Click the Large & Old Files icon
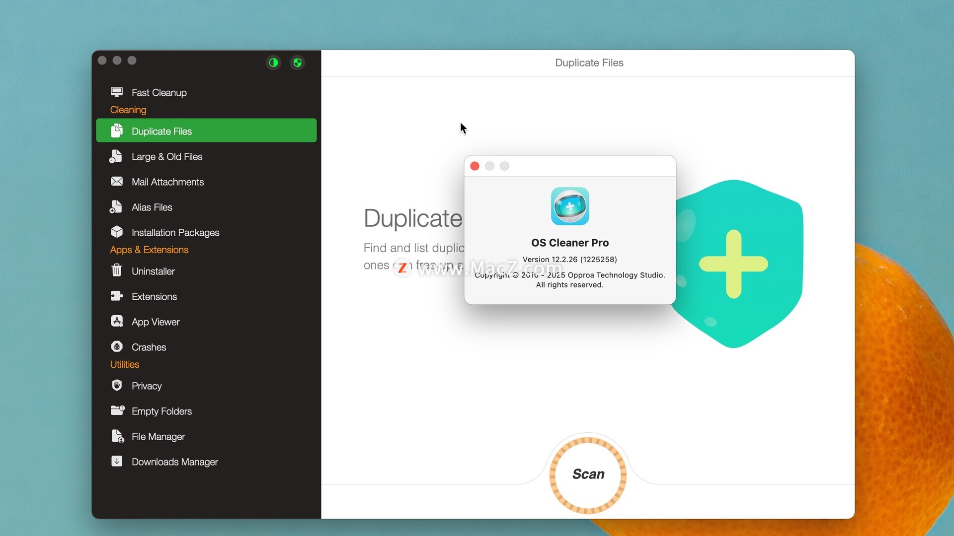The height and width of the screenshot is (536, 954). (x=116, y=156)
